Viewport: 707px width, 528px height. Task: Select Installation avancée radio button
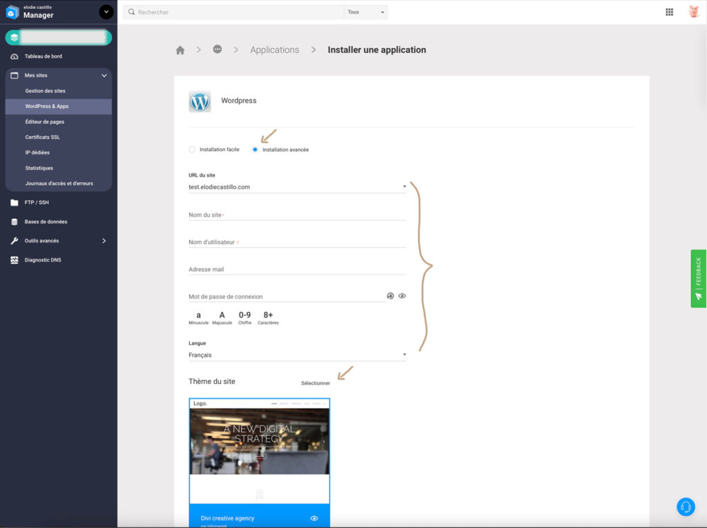(x=255, y=149)
